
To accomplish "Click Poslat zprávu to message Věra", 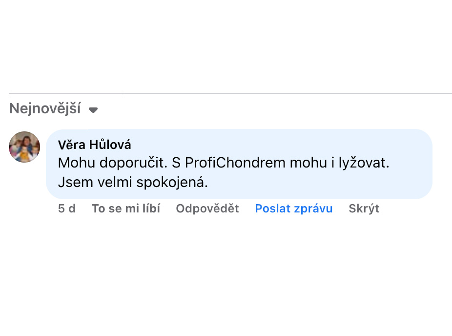I will pos(293,209).
